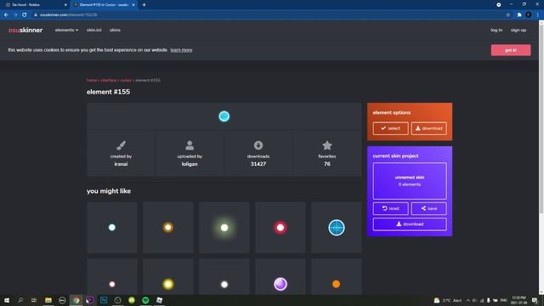This screenshot has width=544, height=306.
Task: Download element from element options
Action: click(428, 128)
